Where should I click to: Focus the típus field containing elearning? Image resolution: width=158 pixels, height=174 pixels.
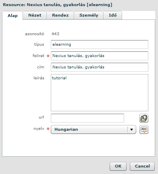(x=100, y=45)
